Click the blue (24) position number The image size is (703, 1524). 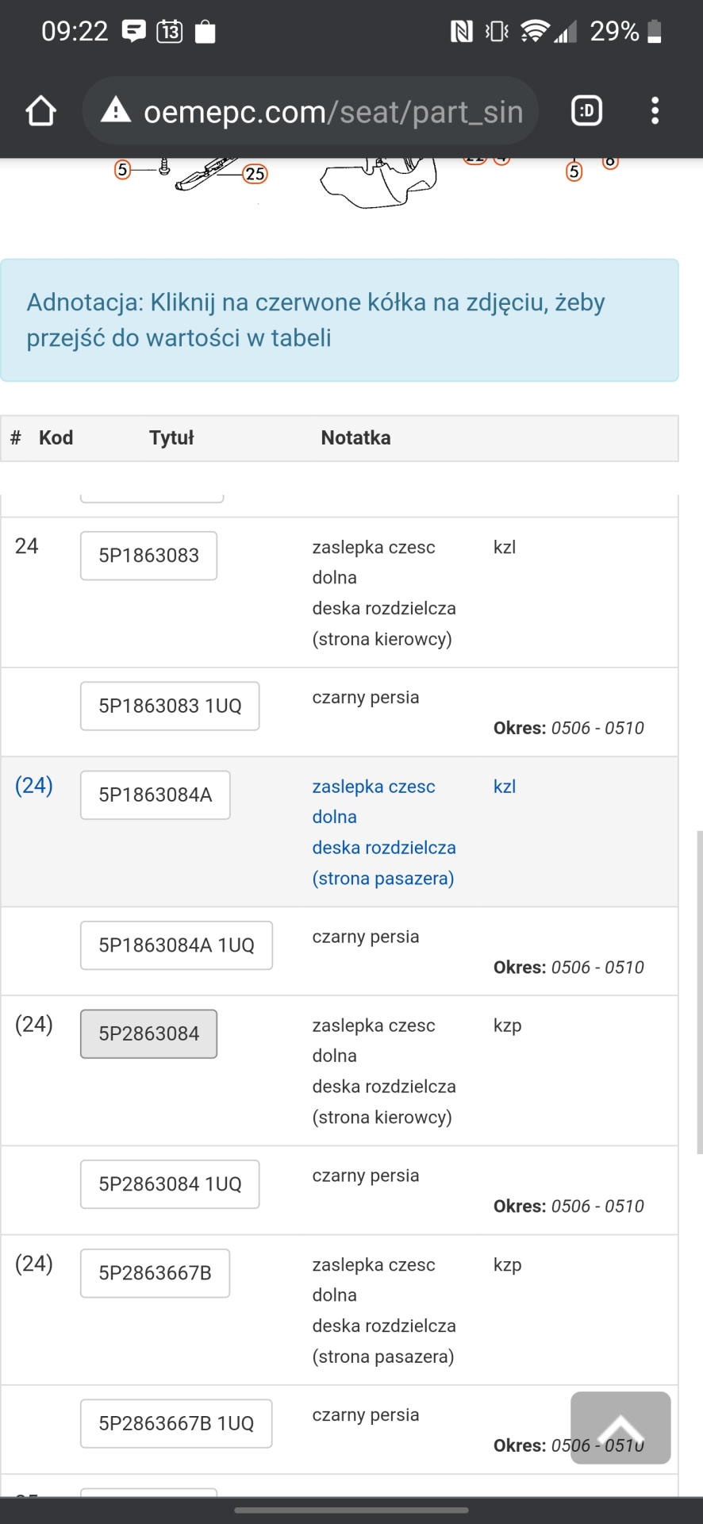pyautogui.click(x=34, y=785)
